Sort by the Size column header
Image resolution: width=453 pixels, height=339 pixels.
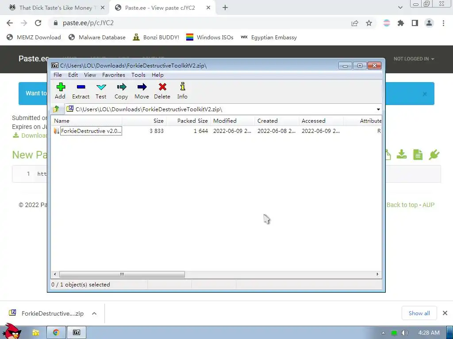point(144,121)
